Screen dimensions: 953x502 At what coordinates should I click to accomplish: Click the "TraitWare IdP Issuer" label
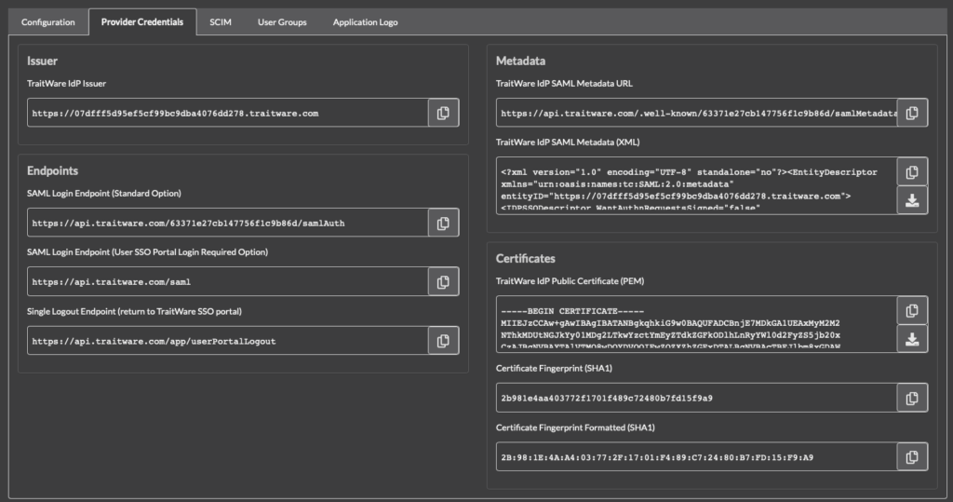66,84
